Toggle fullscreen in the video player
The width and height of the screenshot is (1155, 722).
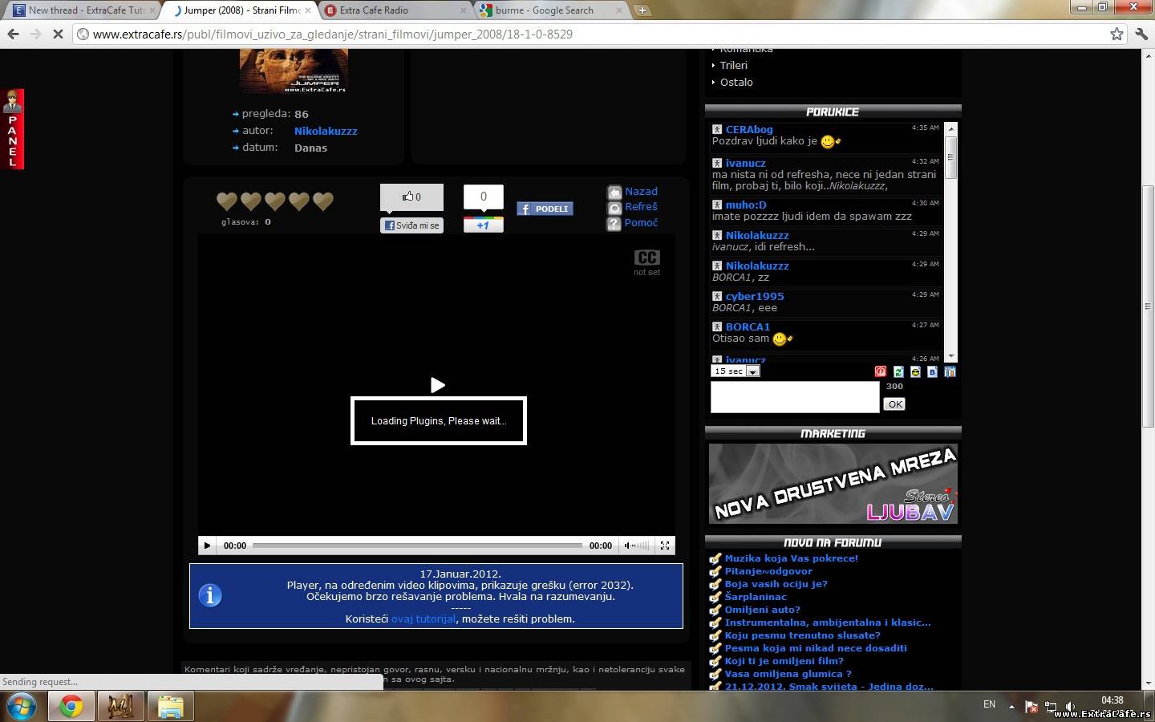point(665,546)
